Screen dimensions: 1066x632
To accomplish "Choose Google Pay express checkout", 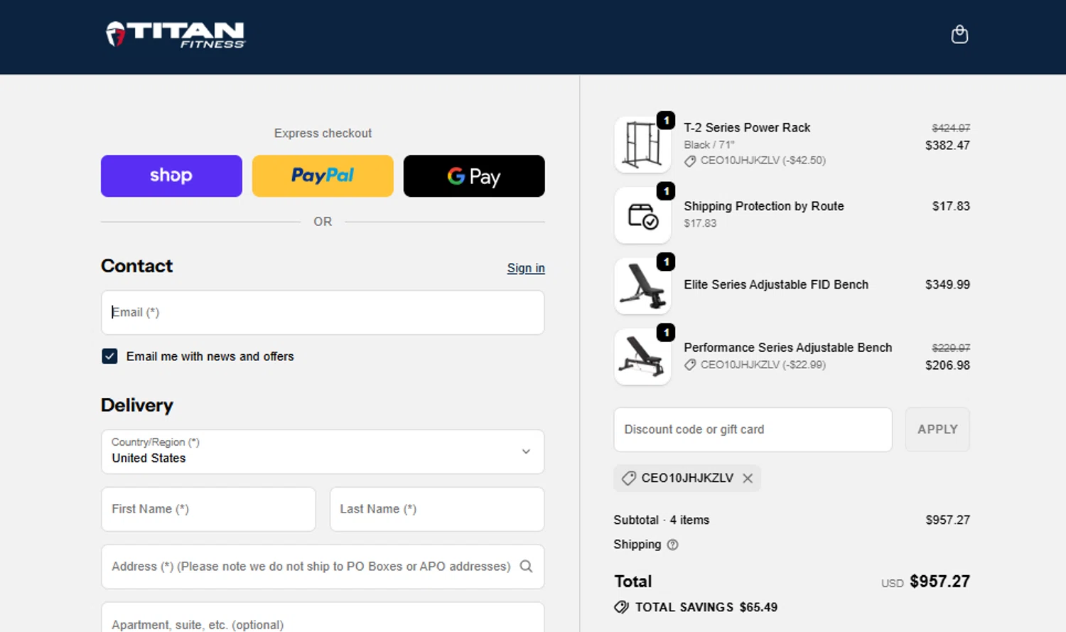I will [x=474, y=176].
